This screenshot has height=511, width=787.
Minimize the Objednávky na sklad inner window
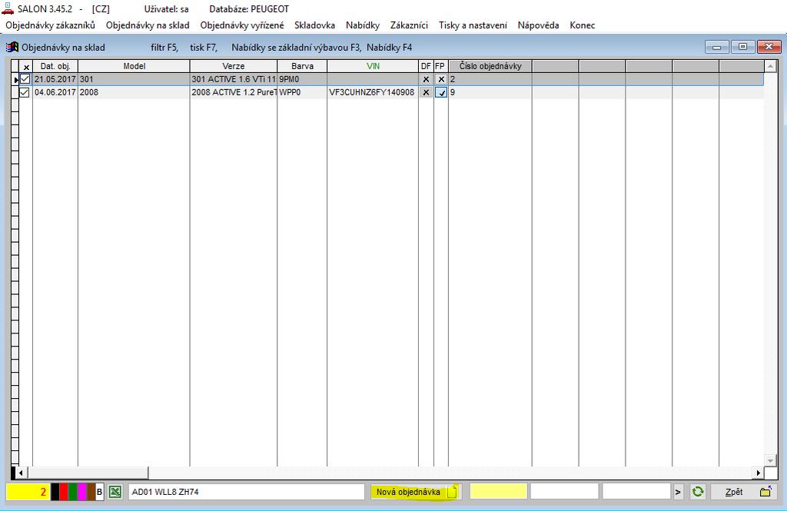click(717, 47)
